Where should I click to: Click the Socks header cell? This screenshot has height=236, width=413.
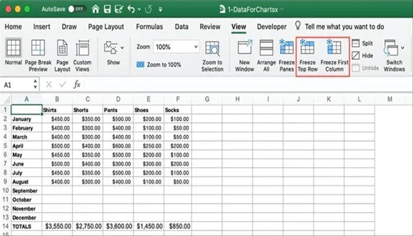(178, 110)
